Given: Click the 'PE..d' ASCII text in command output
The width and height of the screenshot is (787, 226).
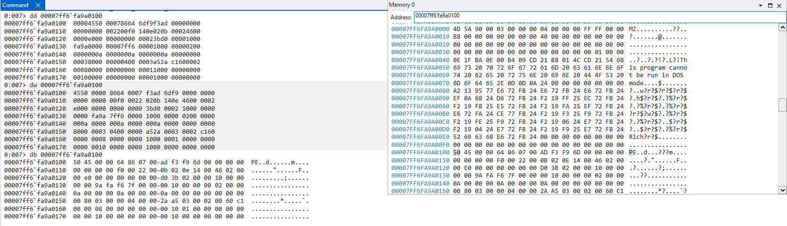Looking at the screenshot, I should (x=260, y=162).
